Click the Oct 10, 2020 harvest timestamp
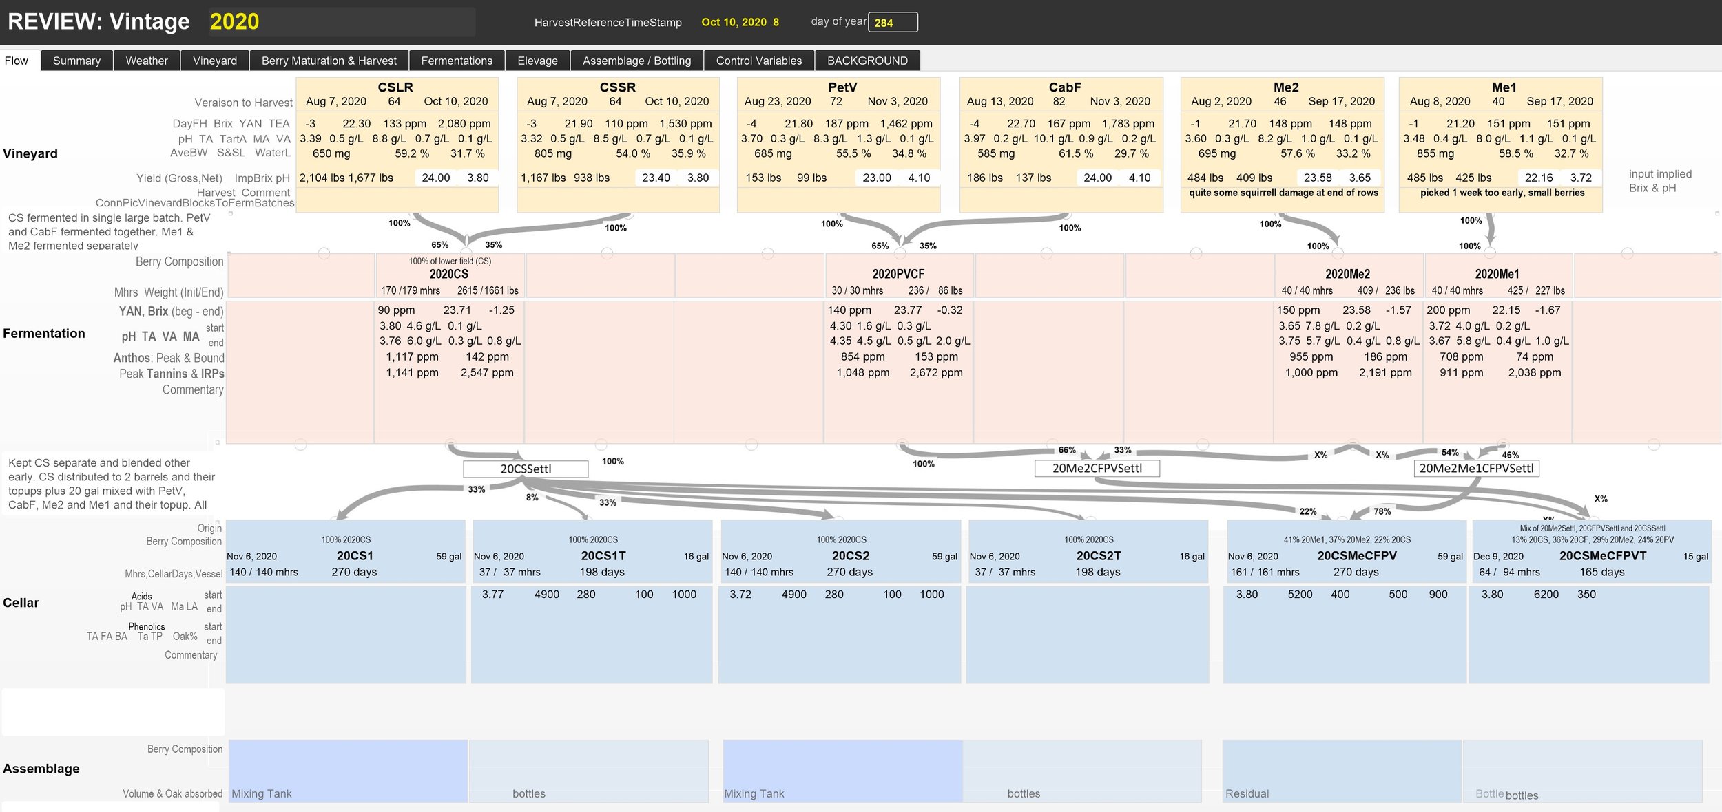Screen dimensions: 1722x812 pyautogui.click(x=740, y=22)
